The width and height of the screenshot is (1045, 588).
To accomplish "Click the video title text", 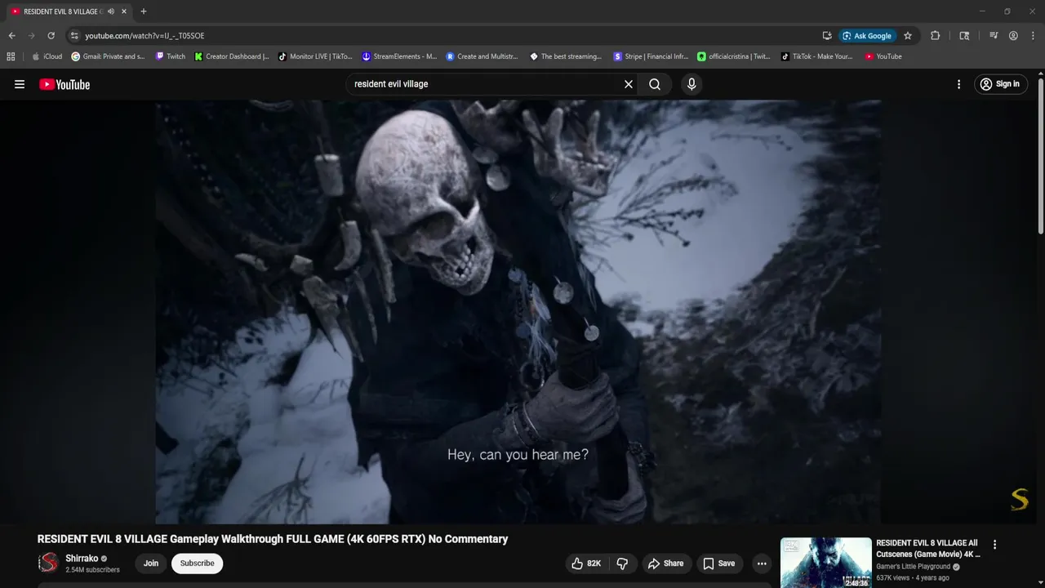I will coord(273,539).
